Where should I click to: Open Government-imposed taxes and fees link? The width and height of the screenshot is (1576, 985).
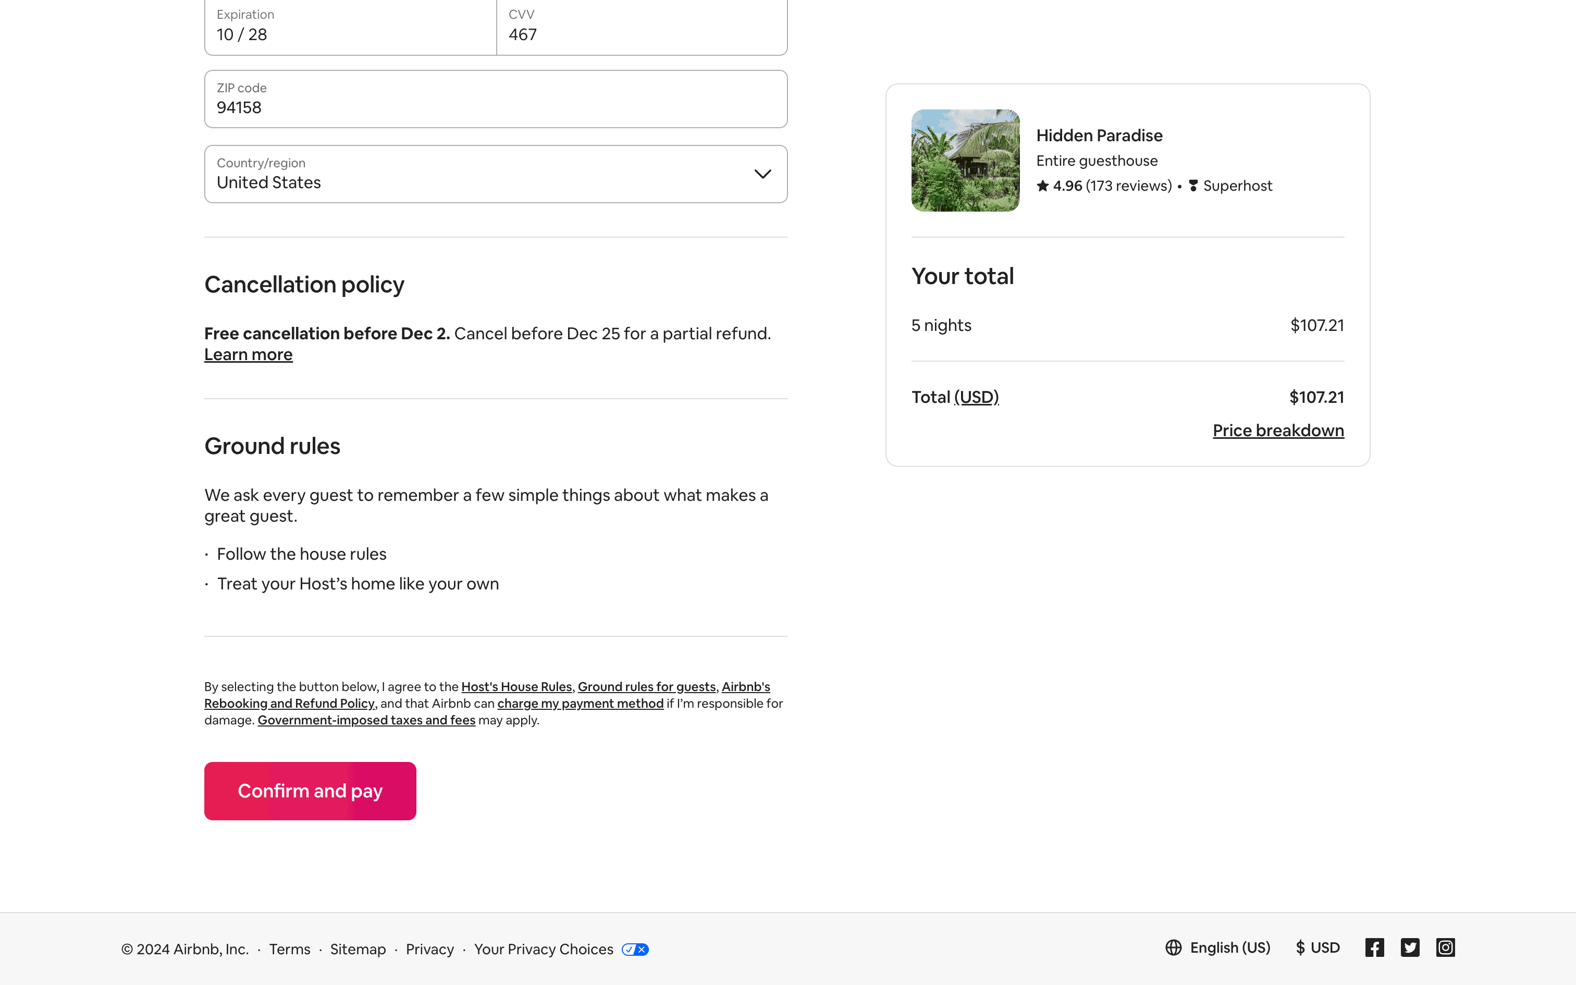[x=366, y=720]
